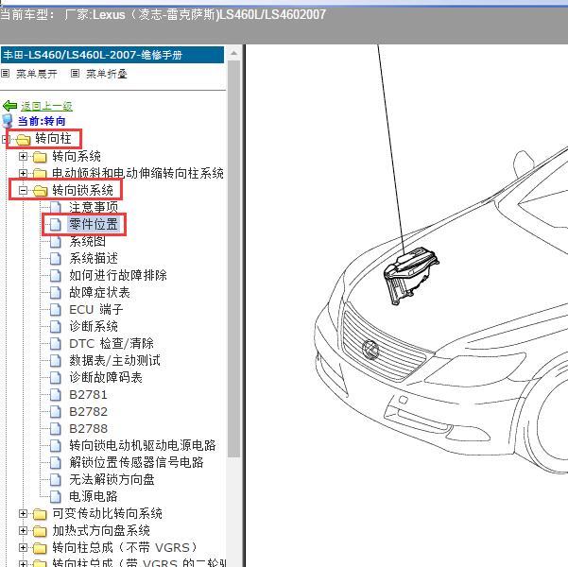
Task: Open the 故障症状表 page
Action: click(99, 292)
